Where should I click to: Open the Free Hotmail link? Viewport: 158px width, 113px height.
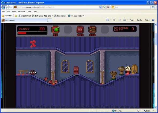(25, 16)
